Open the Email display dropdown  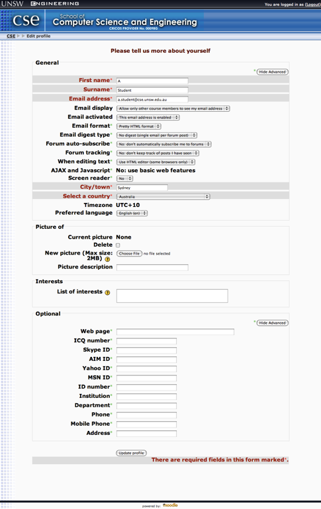tap(173, 108)
